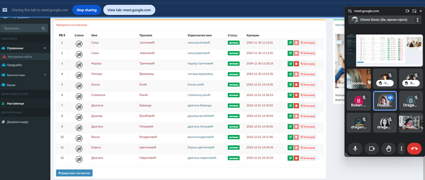Click the no-photo icon for Наташа
The width and height of the screenshot is (425, 180).
[79, 74]
